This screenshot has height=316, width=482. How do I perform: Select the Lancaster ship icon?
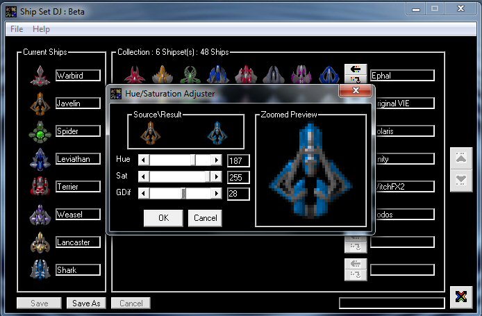[40, 242]
